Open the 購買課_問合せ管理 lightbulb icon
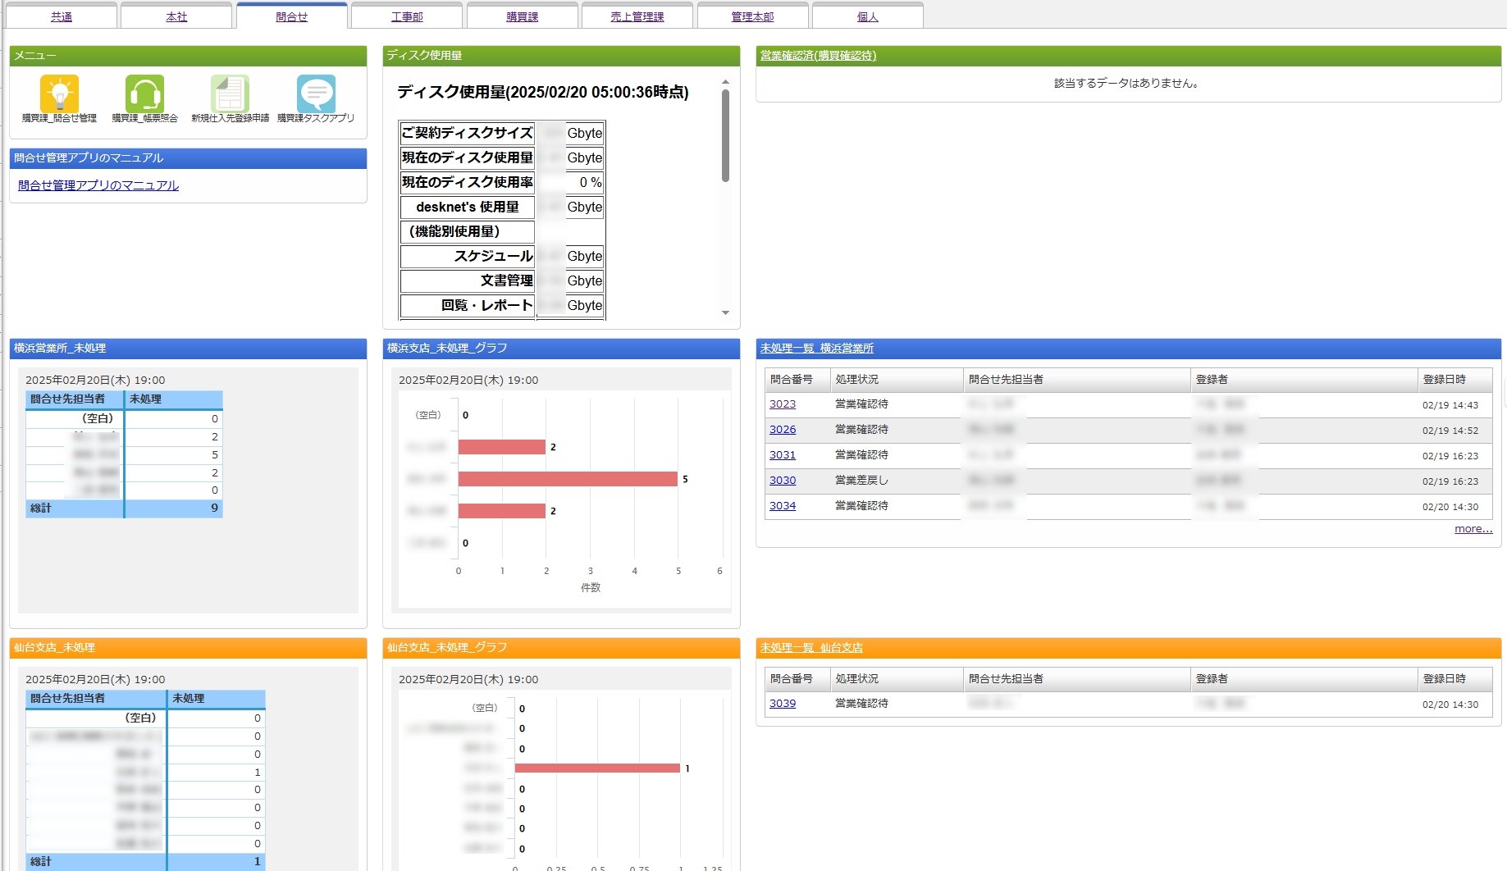Viewport: 1507px width, 871px height. pyautogui.click(x=59, y=94)
